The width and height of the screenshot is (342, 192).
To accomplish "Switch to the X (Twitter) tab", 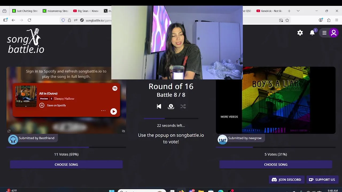I will [107, 11].
